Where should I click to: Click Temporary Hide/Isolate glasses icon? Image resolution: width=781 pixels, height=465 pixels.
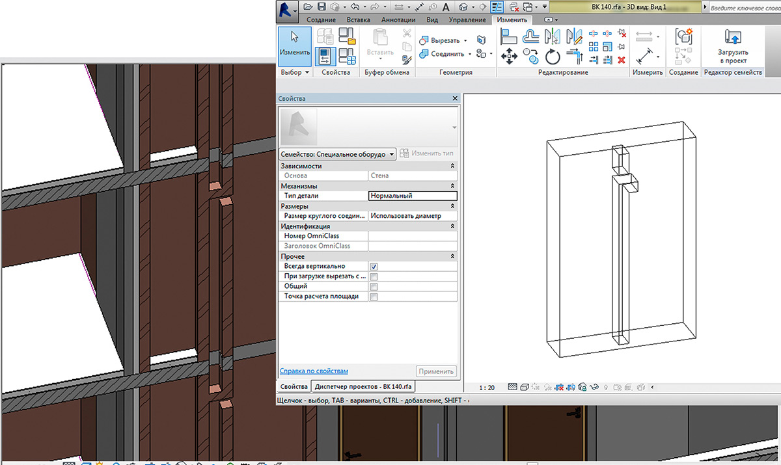click(x=593, y=387)
